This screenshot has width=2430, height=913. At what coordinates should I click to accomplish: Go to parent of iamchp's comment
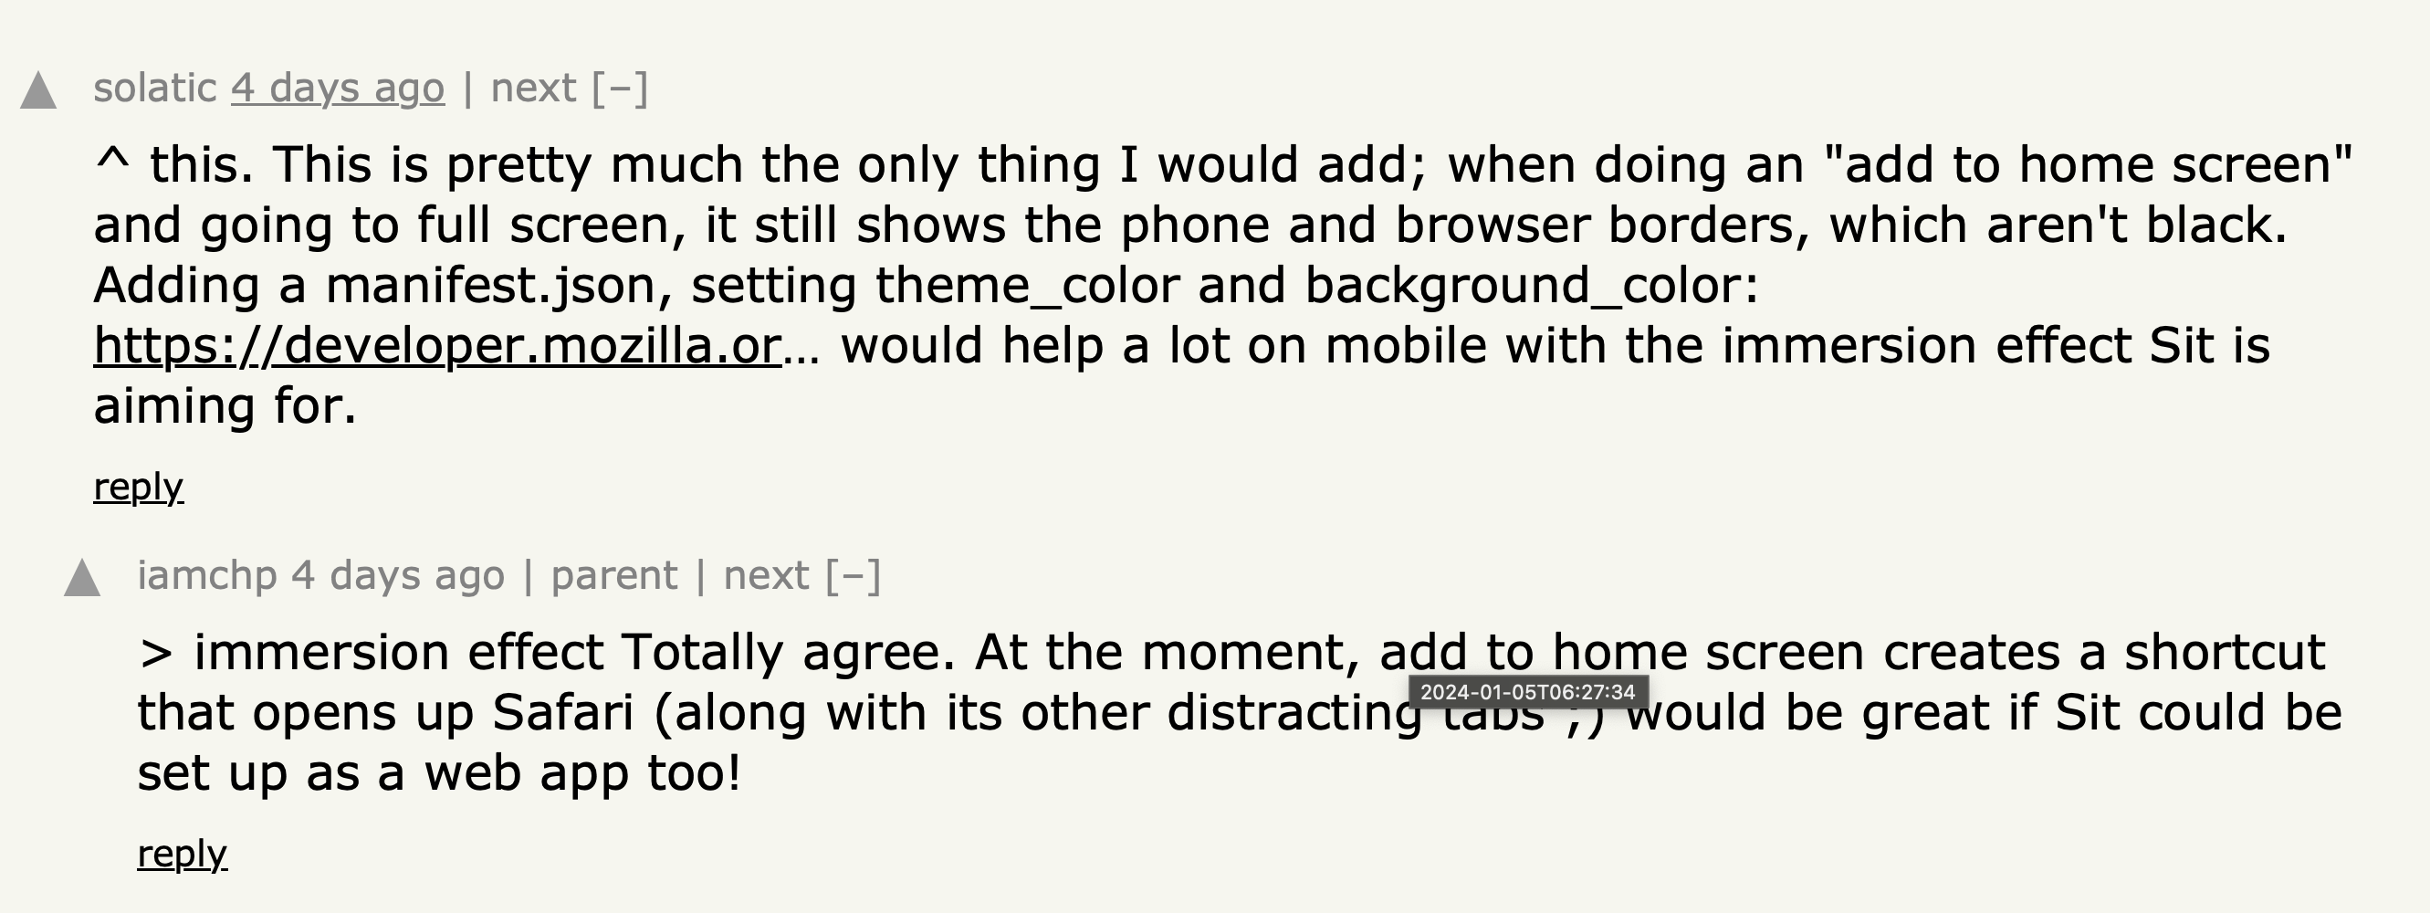614,575
